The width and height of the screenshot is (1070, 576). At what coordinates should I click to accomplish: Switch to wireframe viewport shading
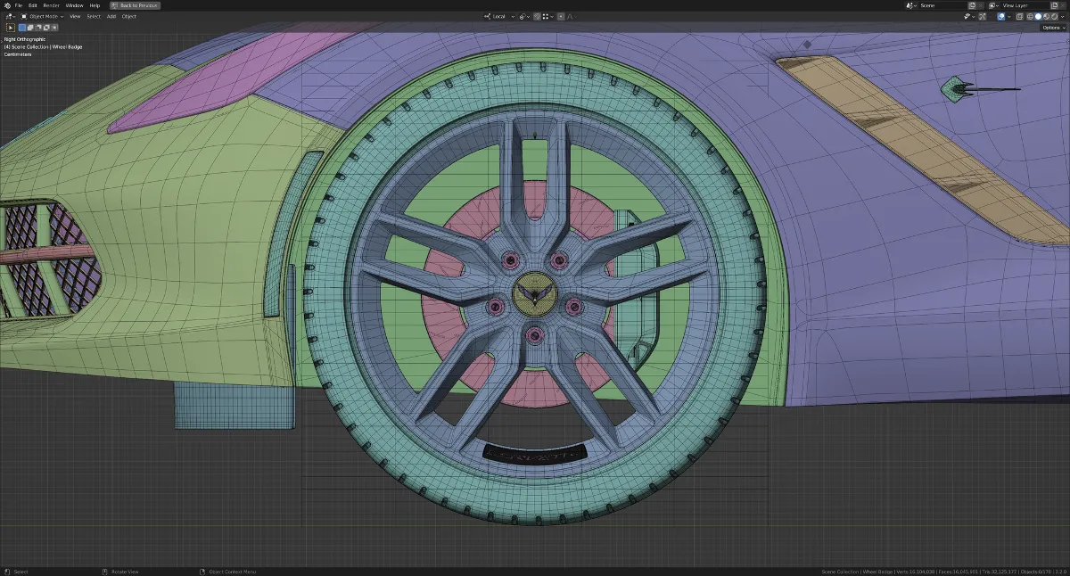(x=1028, y=16)
